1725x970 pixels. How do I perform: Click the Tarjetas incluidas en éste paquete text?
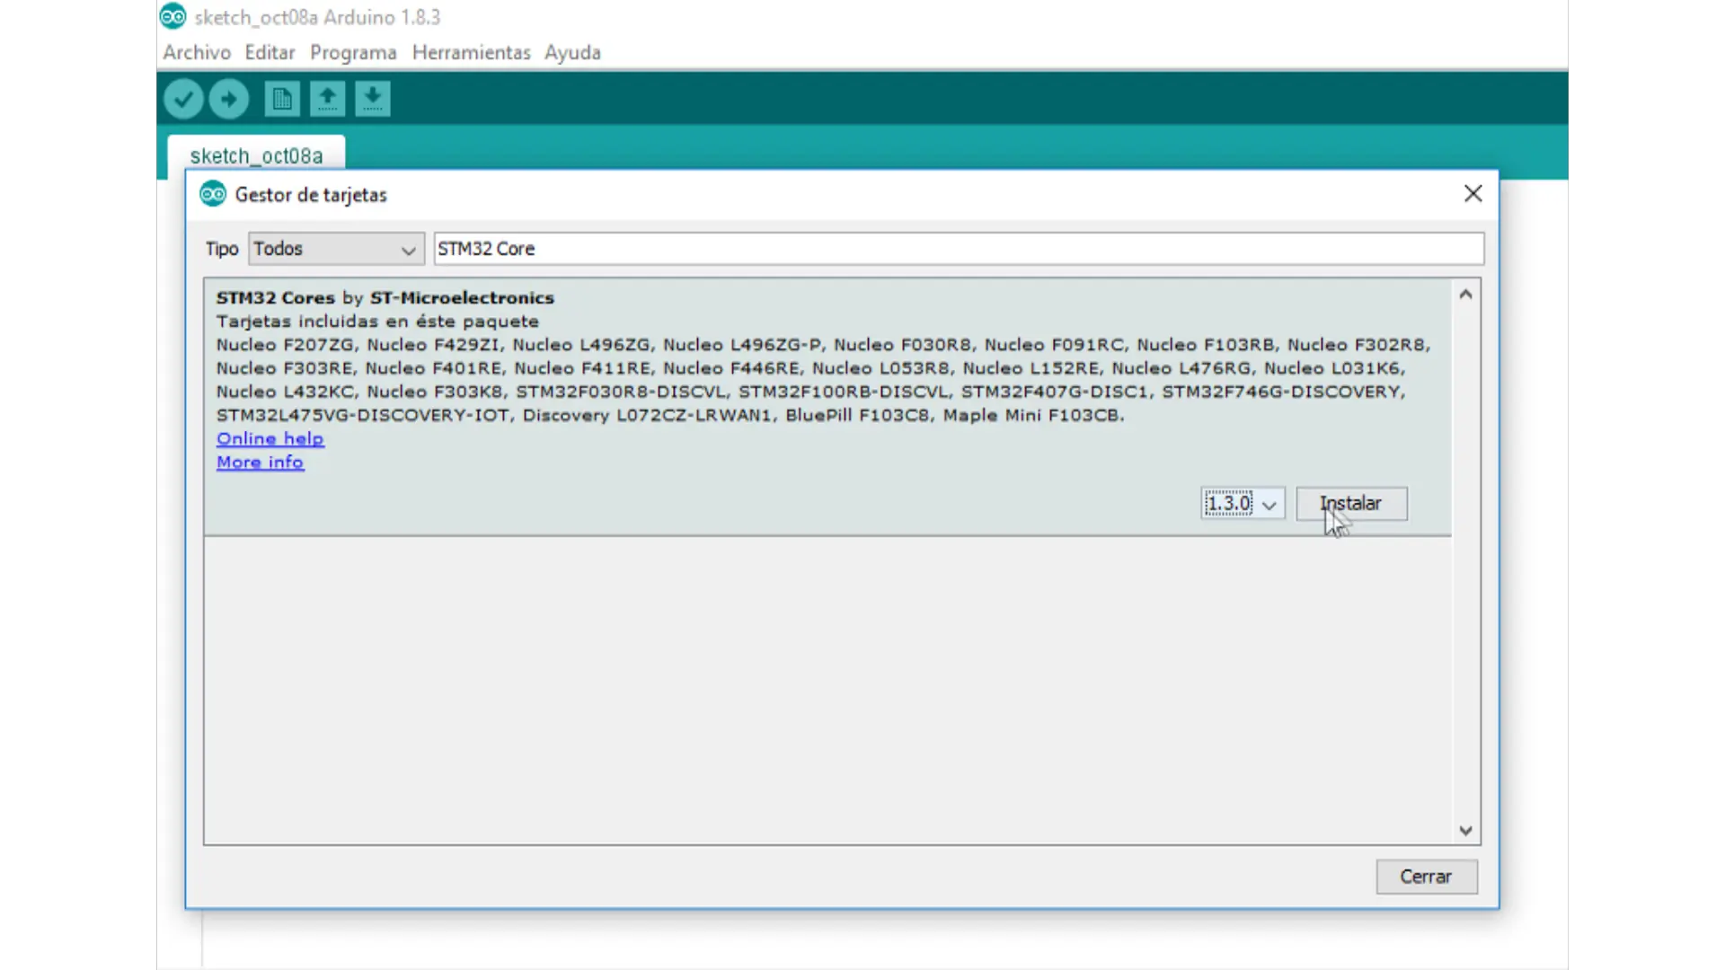coord(377,321)
